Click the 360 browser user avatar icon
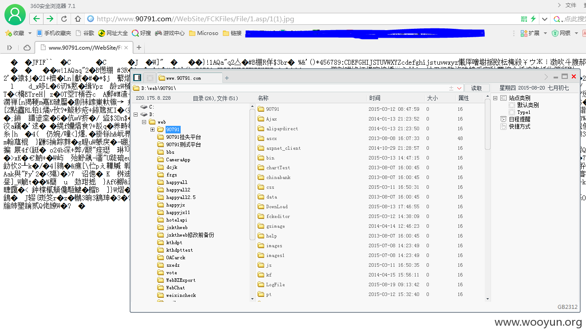Screen dimensions: 586x335 (15, 15)
